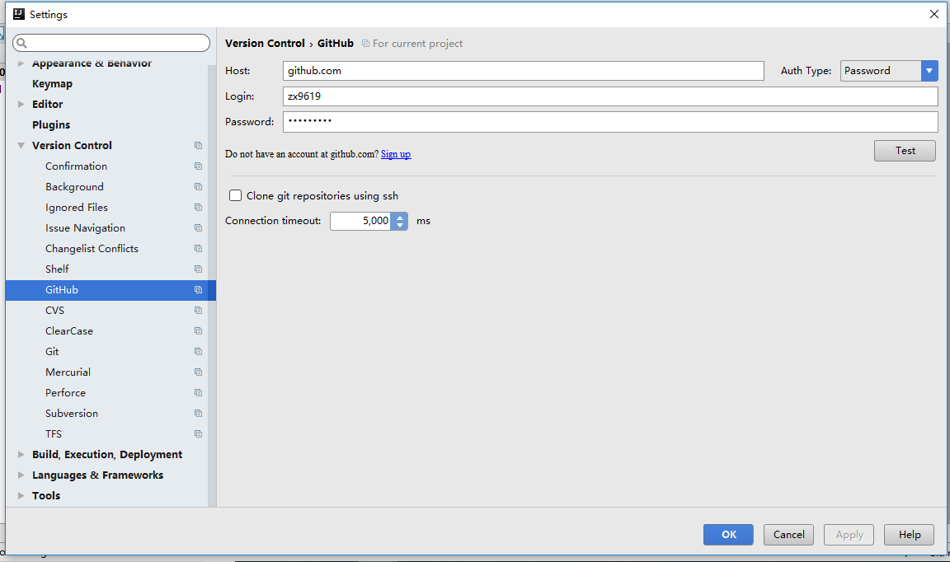Expand the Build, Execution, Deployment section
This screenshot has width=950, height=562.
pyautogui.click(x=21, y=455)
